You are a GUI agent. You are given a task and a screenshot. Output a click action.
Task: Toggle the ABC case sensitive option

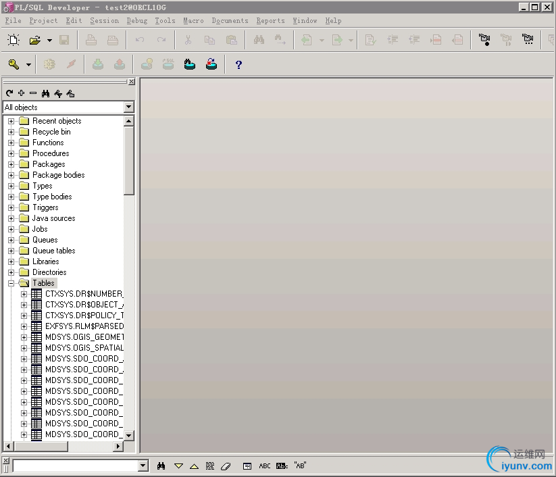pos(265,466)
